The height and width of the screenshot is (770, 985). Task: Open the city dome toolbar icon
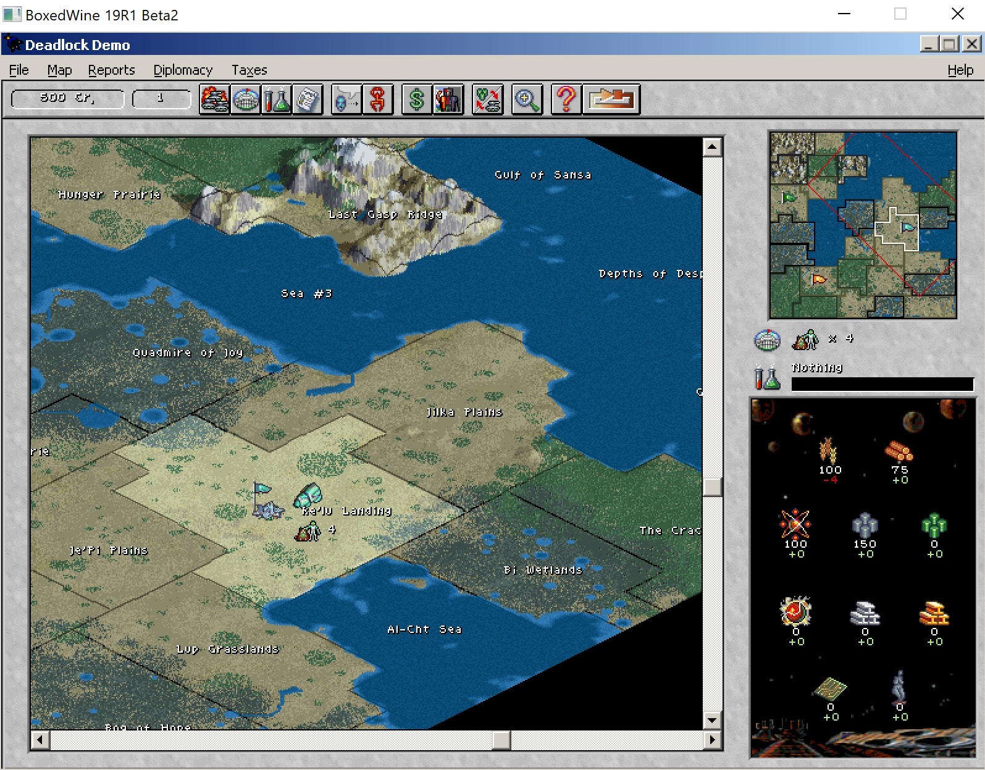(x=246, y=99)
